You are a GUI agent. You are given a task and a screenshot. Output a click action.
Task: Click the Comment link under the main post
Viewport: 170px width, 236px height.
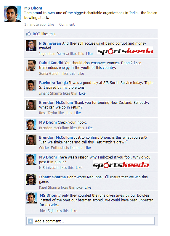tap(67, 24)
